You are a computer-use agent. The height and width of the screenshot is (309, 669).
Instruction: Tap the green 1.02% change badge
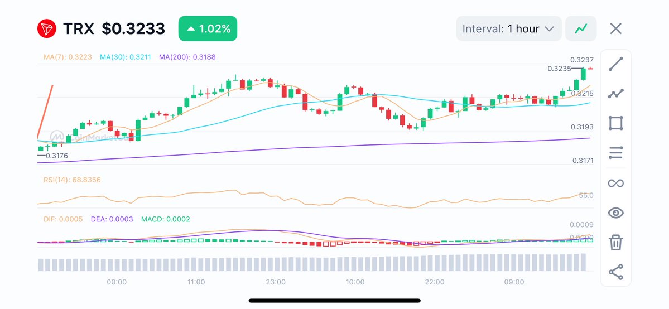coord(208,28)
